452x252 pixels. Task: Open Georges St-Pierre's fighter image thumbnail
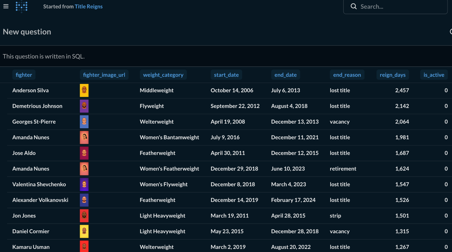84,122
